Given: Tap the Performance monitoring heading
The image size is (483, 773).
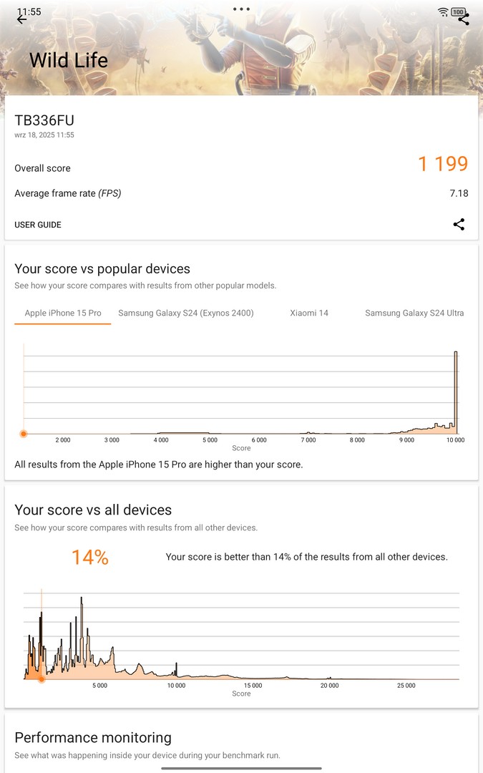Looking at the screenshot, I should click(93, 738).
